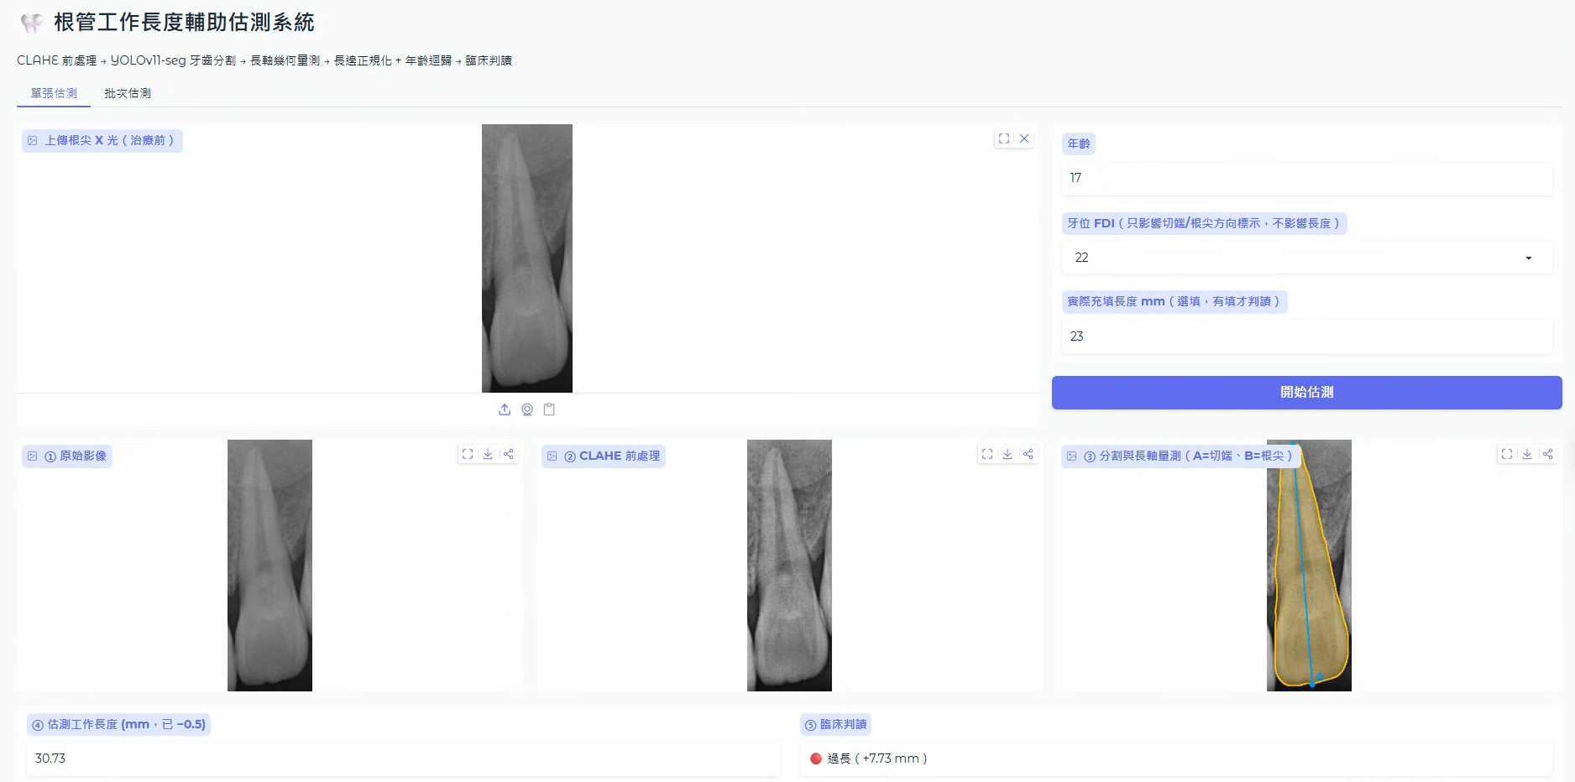Click the CLAHE-processed tooth image
This screenshot has width=1575, height=782.
tap(789, 566)
